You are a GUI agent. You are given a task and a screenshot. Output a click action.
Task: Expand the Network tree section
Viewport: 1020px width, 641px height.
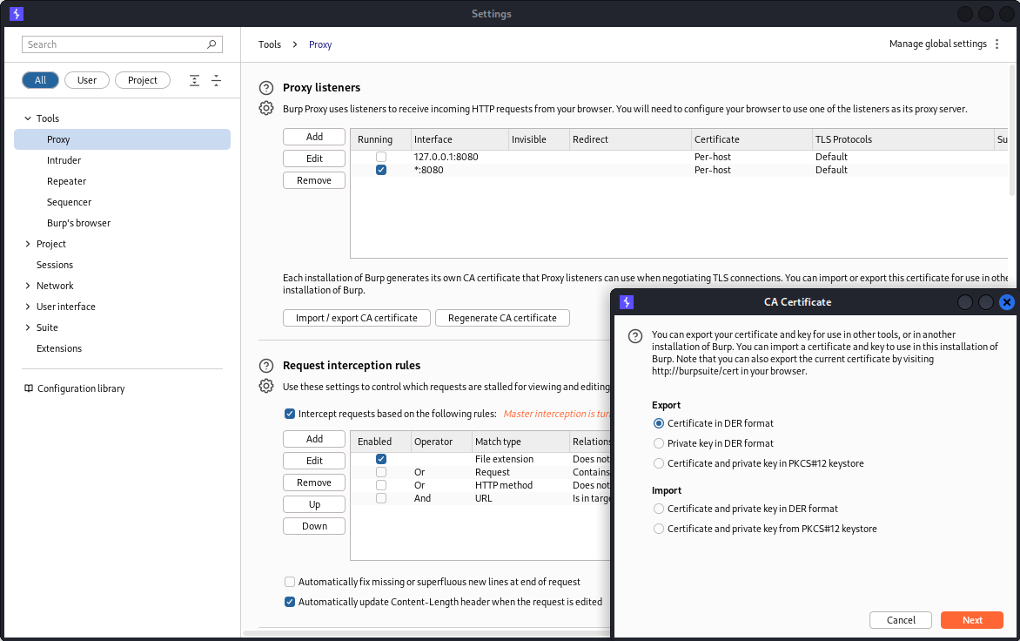(28, 286)
